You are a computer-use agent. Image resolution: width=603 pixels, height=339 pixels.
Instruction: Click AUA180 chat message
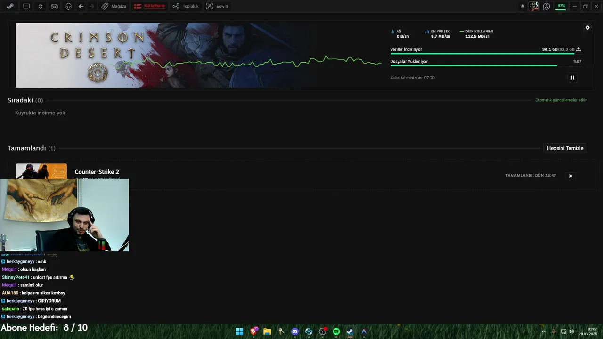(x=33, y=293)
